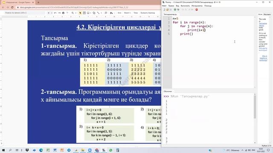Click the Resume icon in Thonny toolbar

pos(192,9)
